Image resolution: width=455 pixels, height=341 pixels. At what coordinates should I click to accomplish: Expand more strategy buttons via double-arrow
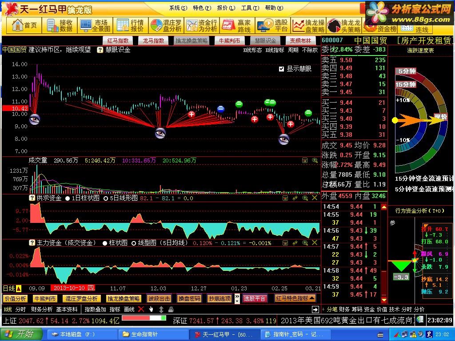pyautogui.click(x=237, y=298)
